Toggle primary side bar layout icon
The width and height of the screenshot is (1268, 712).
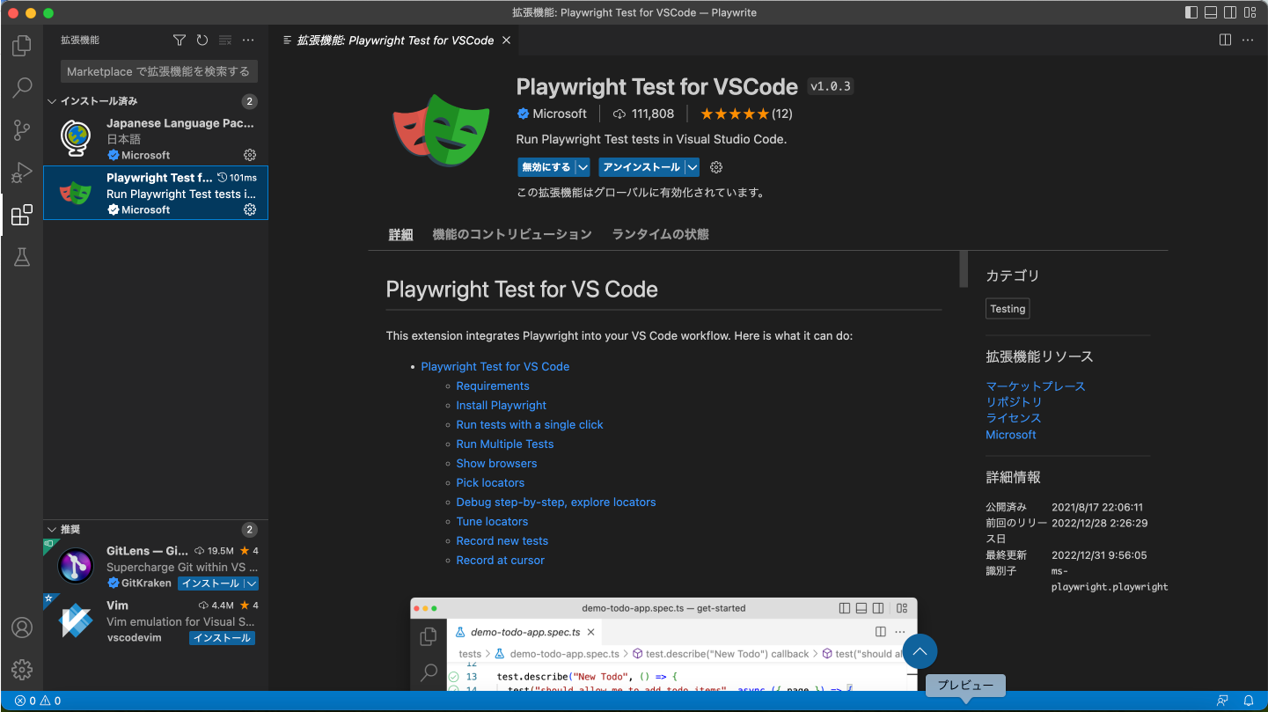(1191, 12)
